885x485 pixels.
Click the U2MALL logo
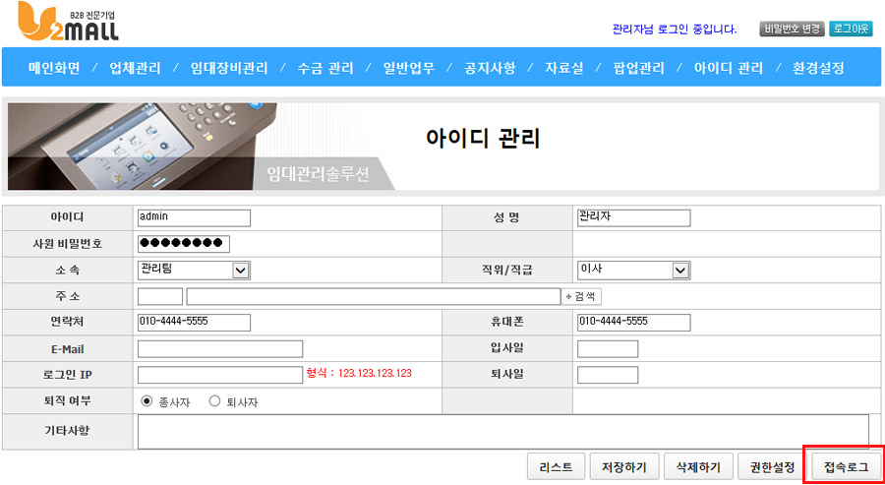pos(68,22)
